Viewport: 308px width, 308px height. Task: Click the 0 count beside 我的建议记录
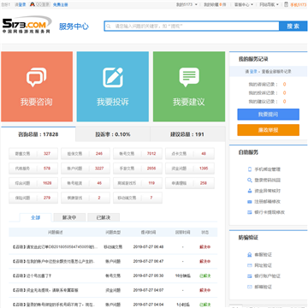284,102
